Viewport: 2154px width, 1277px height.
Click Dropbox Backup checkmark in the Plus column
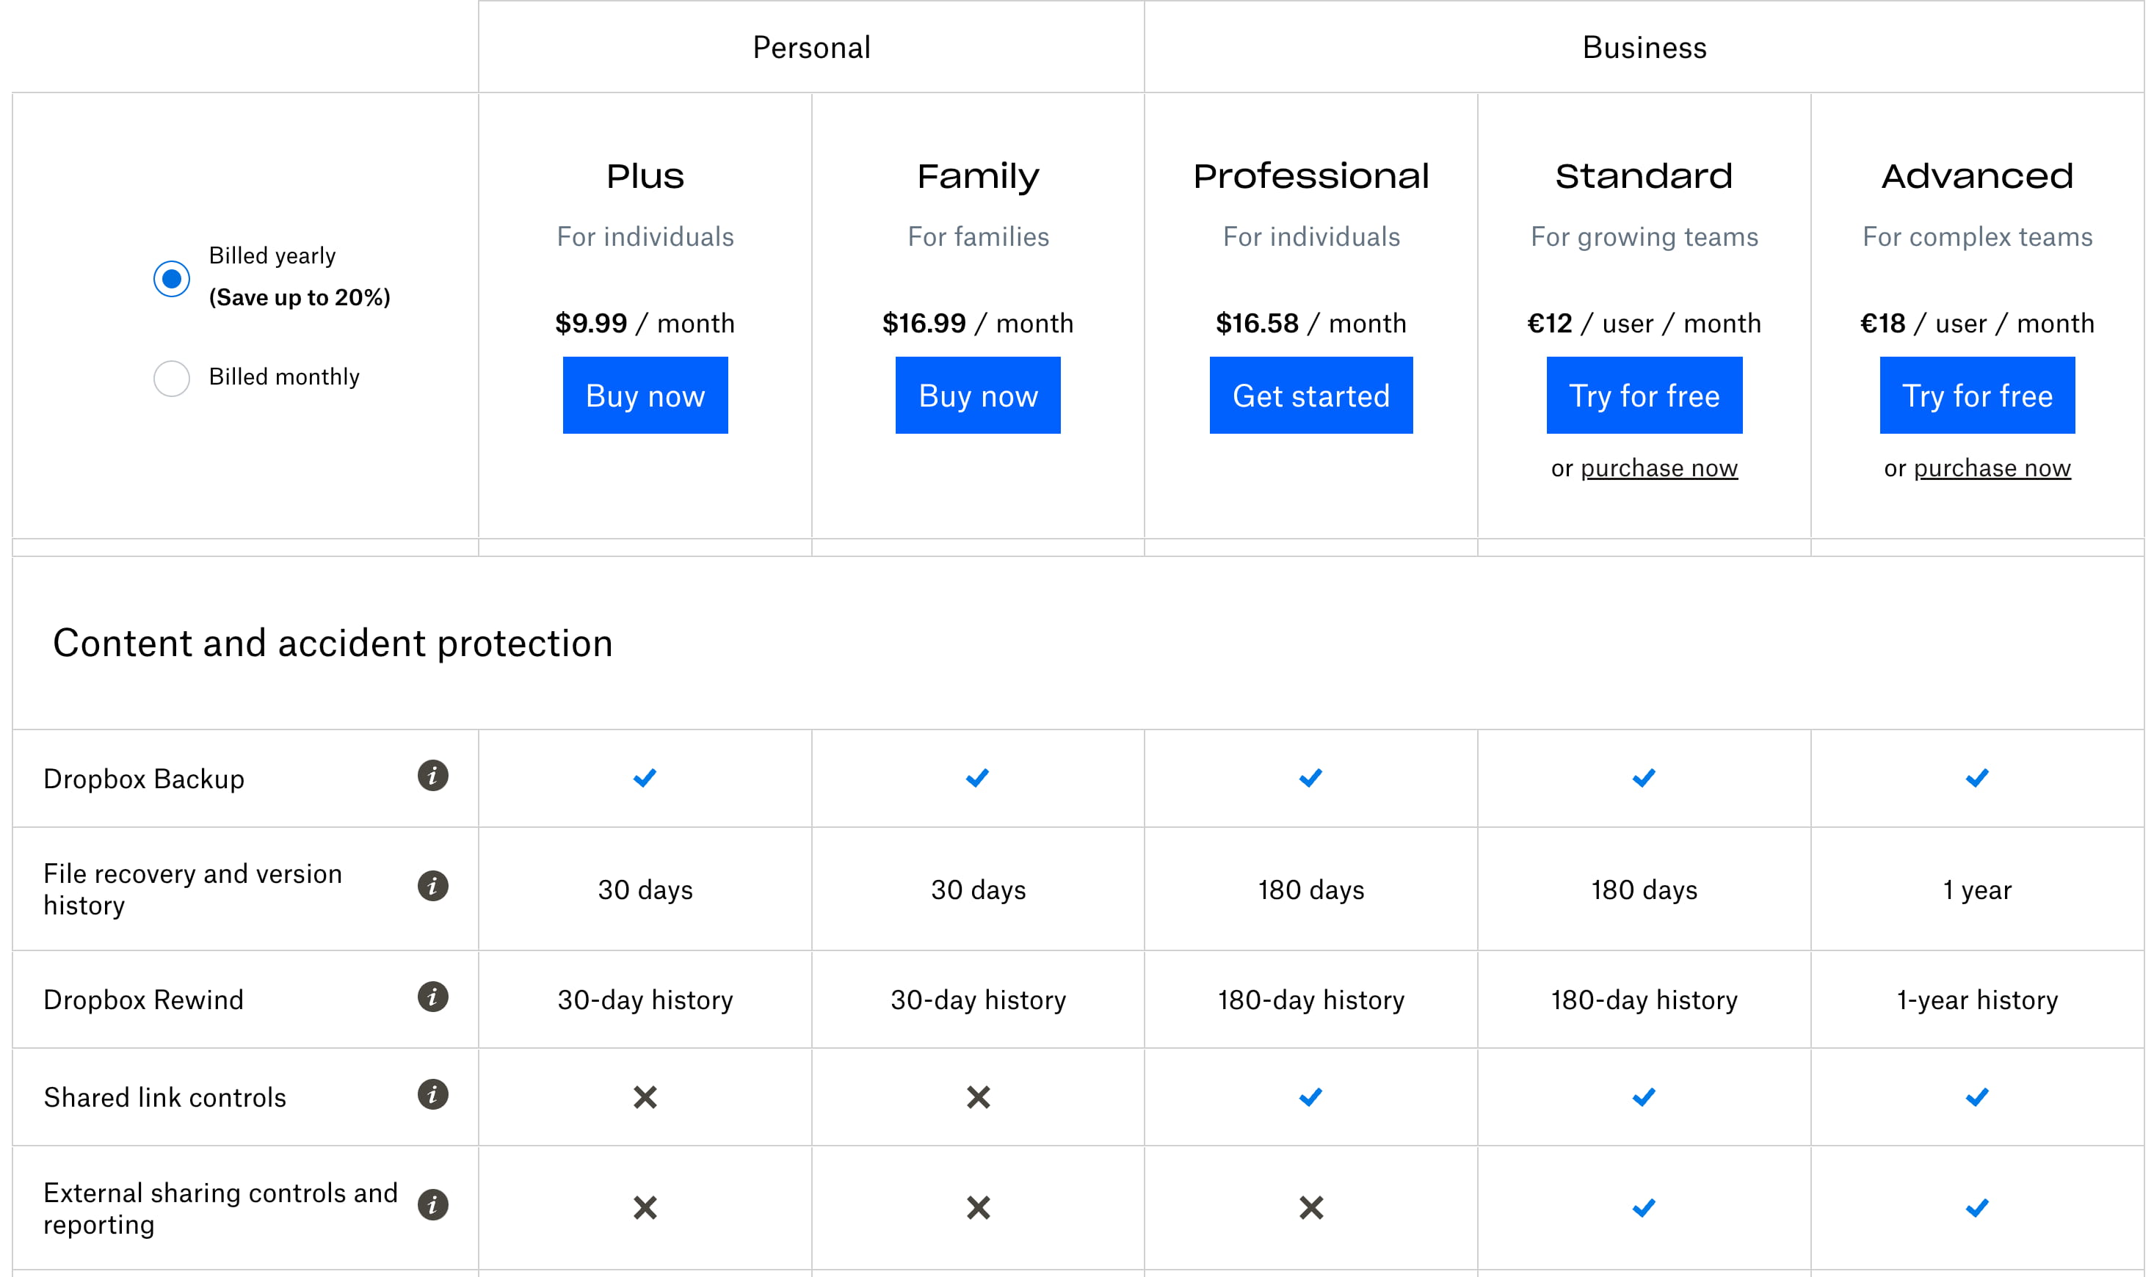tap(645, 778)
